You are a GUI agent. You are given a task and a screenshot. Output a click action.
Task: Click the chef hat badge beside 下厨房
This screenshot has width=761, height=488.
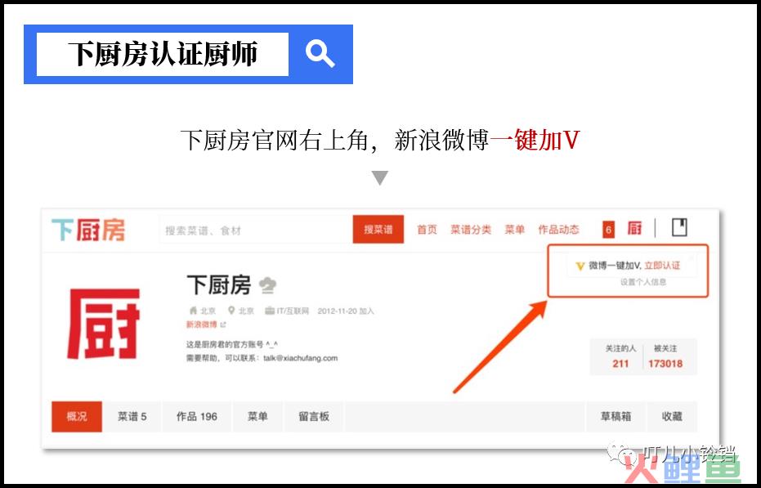point(267,285)
